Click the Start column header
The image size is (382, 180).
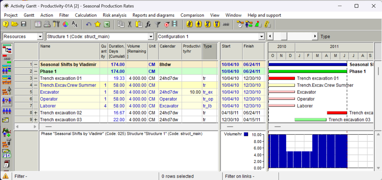[231, 51]
